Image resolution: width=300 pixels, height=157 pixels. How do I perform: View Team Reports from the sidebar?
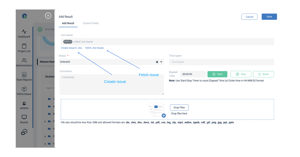click(24, 76)
